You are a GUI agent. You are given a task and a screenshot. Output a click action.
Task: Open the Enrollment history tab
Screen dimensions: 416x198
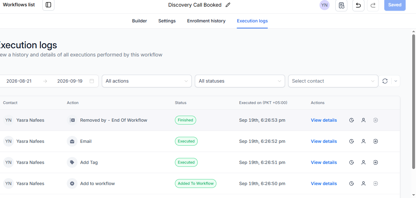tap(206, 21)
